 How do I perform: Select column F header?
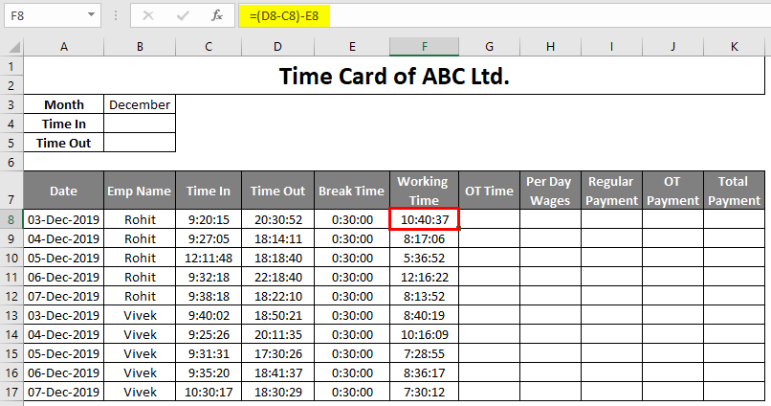pos(424,47)
